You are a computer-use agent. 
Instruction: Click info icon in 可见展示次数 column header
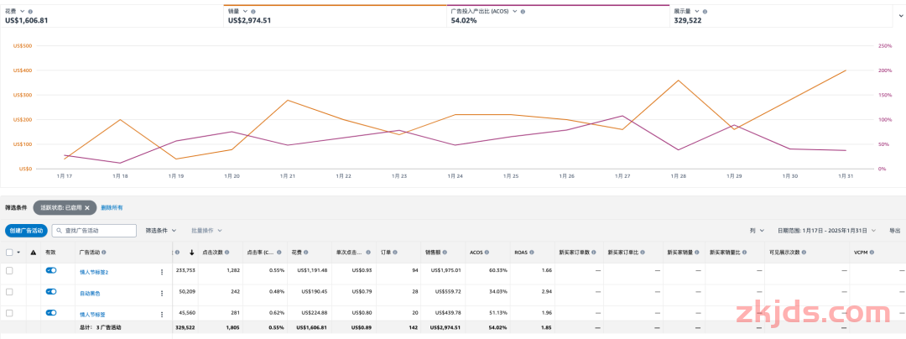pos(802,253)
